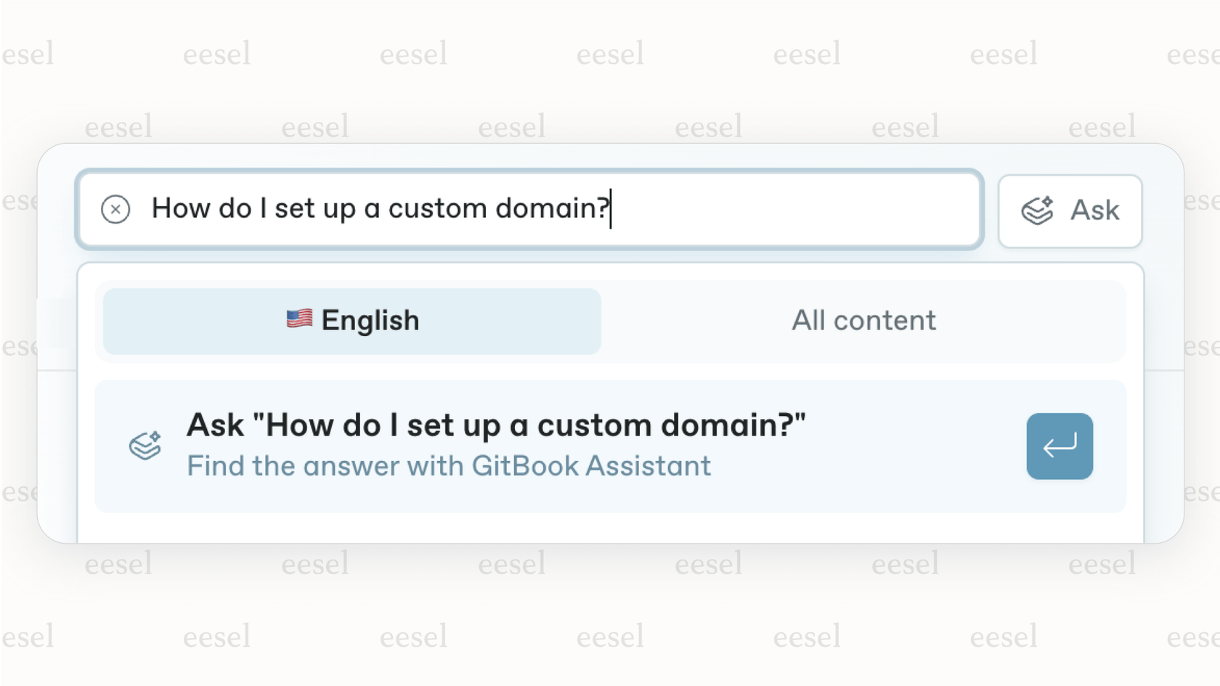Open 'Find the answer with GitBook Assistant'
This screenshot has height=686, width=1220.
449,465
